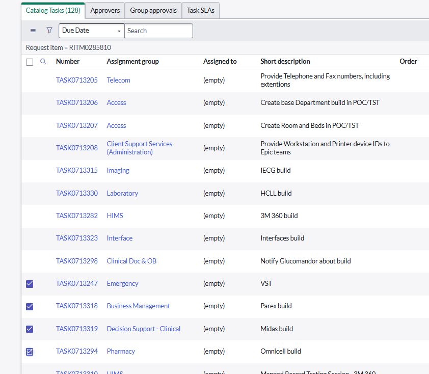Open the HIMS group link for TASK0713282
Viewport: 429px width, 374px height.
[115, 216]
